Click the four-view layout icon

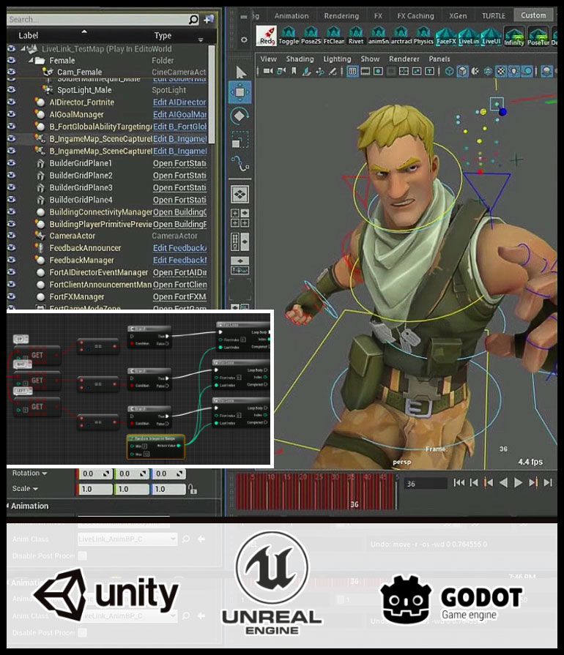[x=240, y=217]
